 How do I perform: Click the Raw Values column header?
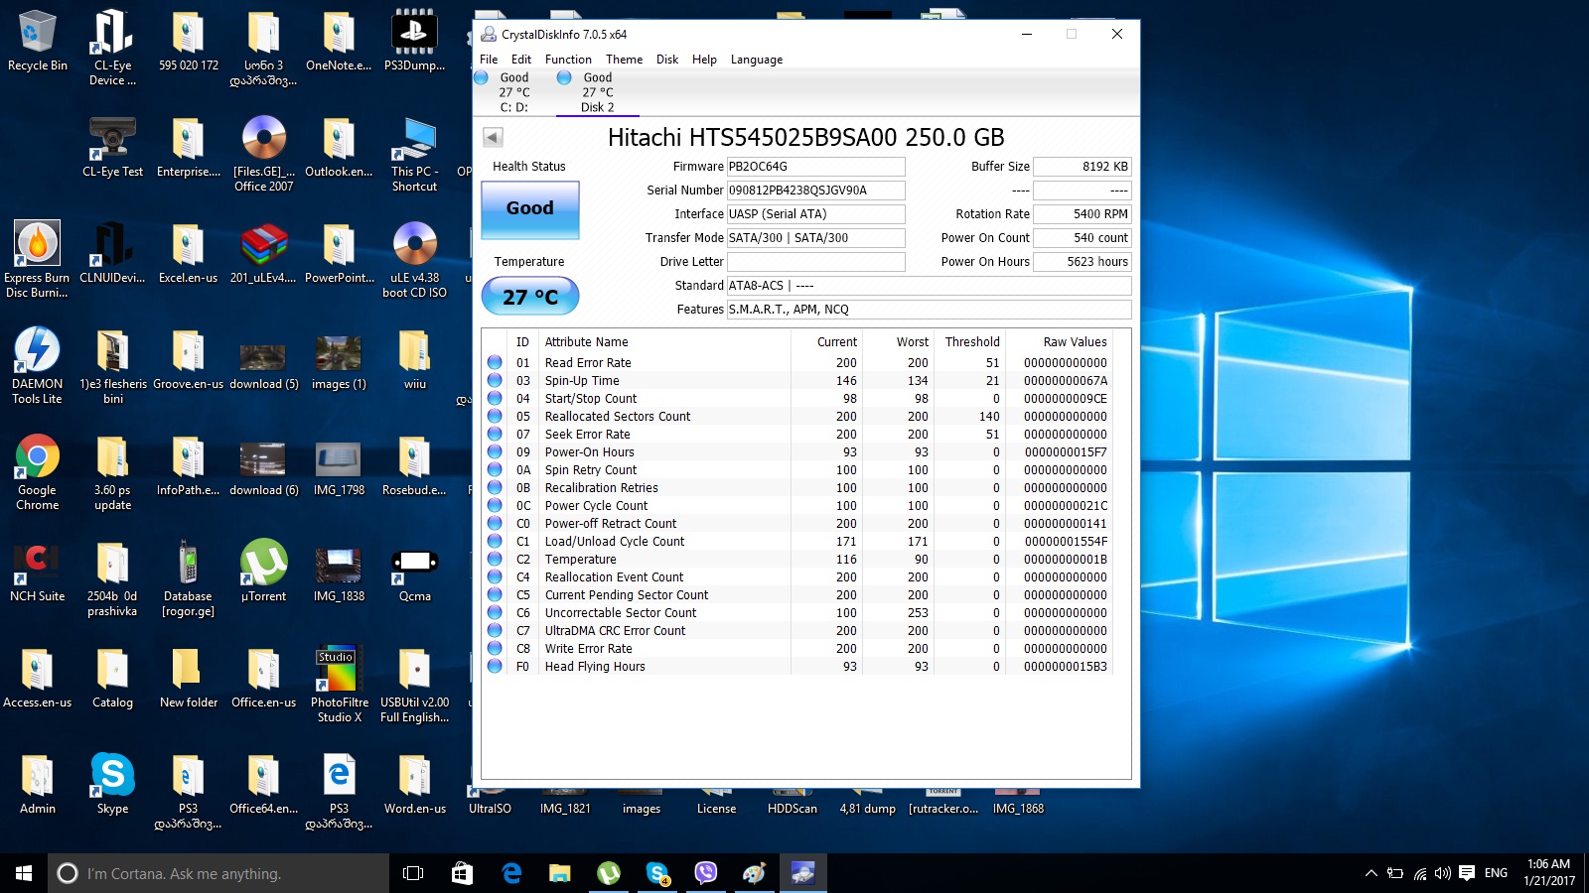(x=1075, y=342)
